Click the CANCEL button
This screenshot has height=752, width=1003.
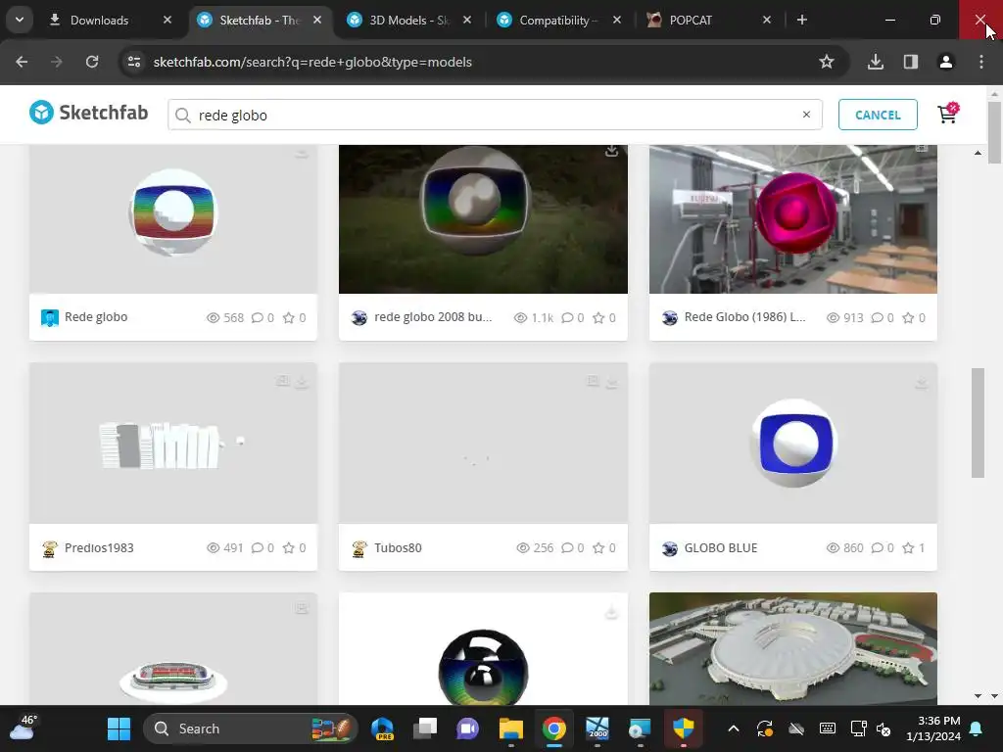(x=878, y=115)
